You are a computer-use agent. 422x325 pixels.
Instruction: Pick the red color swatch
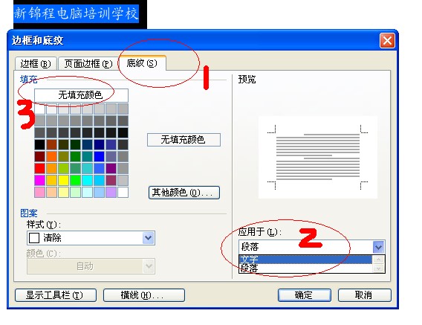pos(39,168)
